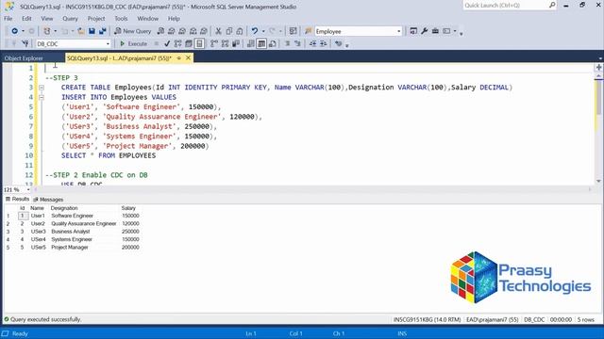The height and width of the screenshot is (339, 604).
Task: Collapse the INSERT INTO outline block
Action: [42, 97]
